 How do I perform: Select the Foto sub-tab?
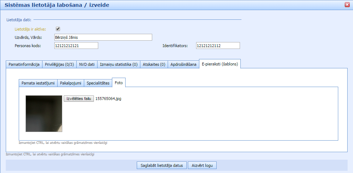click(x=119, y=83)
